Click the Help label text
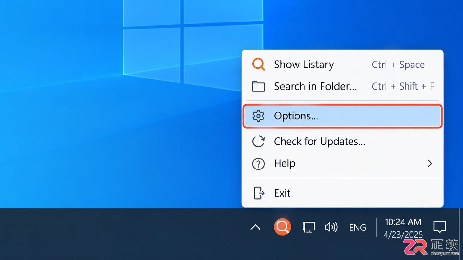463x260 pixels. coord(285,164)
